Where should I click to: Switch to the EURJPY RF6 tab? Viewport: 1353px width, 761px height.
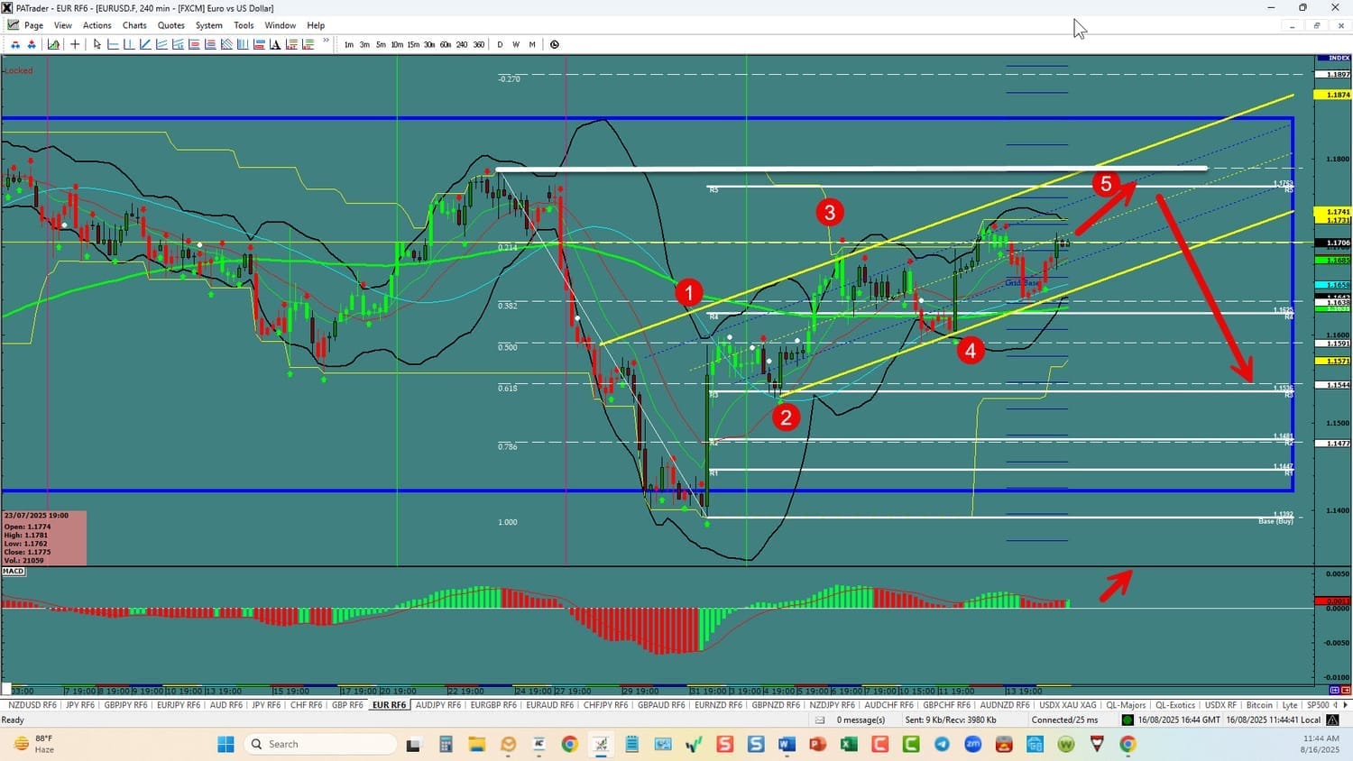[x=178, y=705]
